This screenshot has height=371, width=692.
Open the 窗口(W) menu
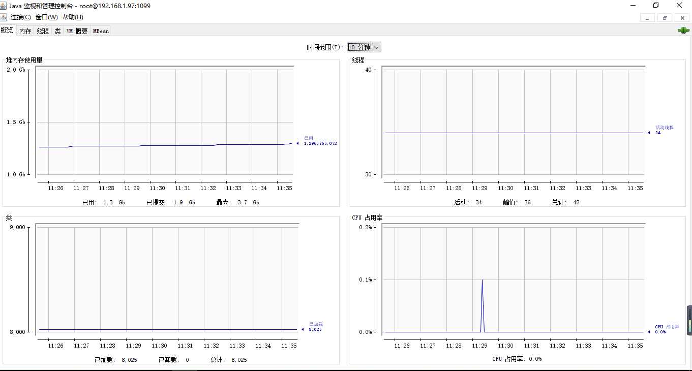click(46, 17)
